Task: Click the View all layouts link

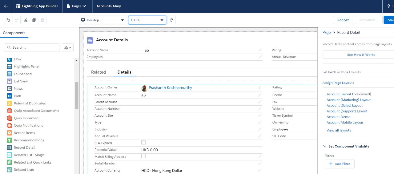Action: point(339,131)
